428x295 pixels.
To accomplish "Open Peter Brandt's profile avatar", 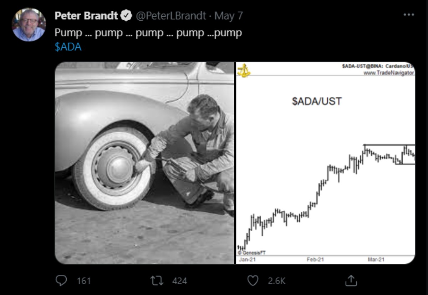I will pyautogui.click(x=29, y=25).
